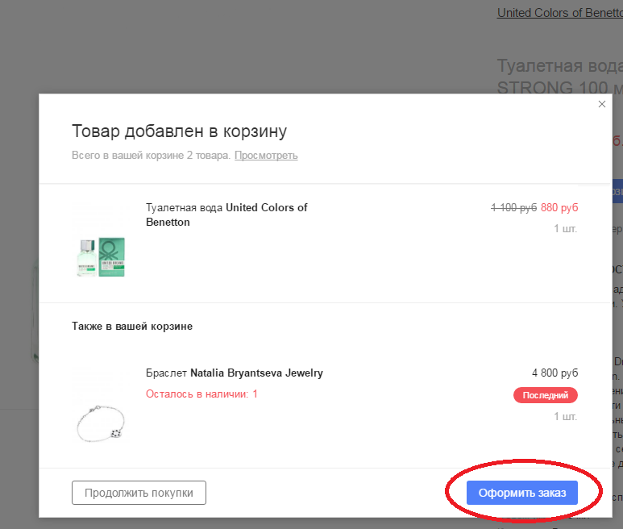
Task: Close the added-to-cart popup with X
Action: [601, 104]
